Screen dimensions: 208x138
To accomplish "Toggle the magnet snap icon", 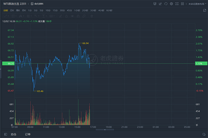I will tap(78, 16).
